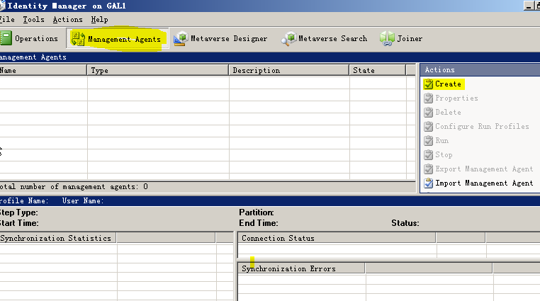The width and height of the screenshot is (540, 301).
Task: Sort agents by Description column
Action: [x=289, y=70]
